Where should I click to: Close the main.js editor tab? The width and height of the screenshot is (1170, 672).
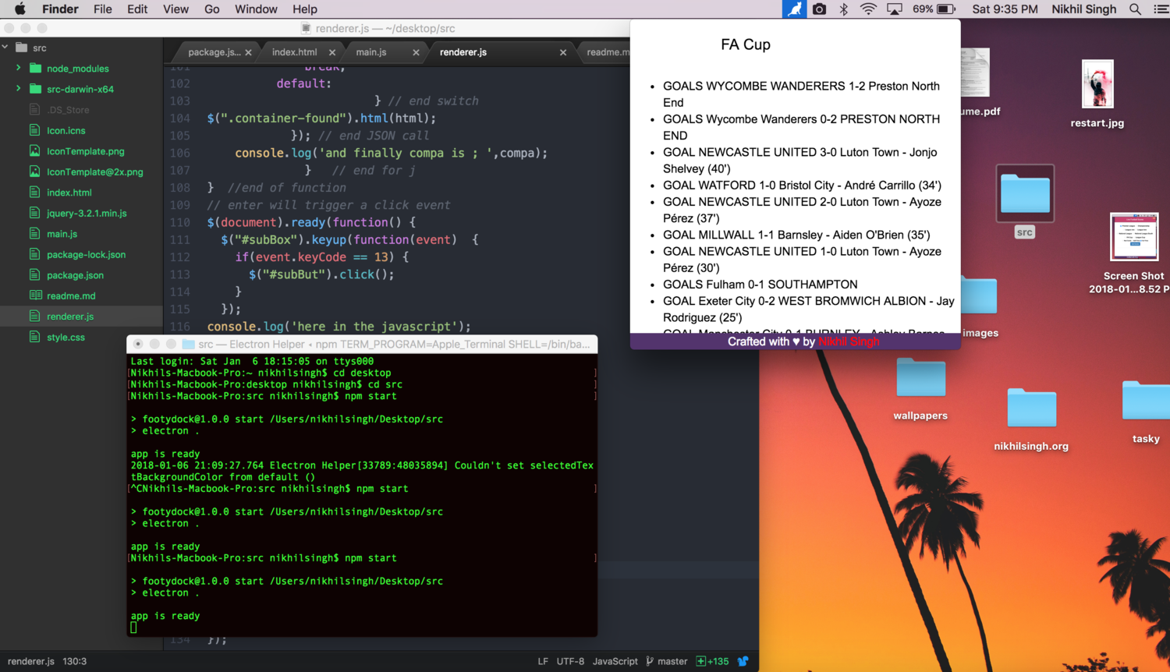[416, 52]
